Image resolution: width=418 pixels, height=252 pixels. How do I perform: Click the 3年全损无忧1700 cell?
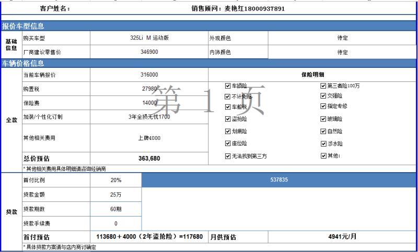point(149,117)
